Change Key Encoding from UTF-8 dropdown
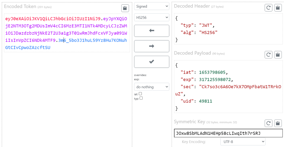The image size is (292, 147). (x=243, y=142)
